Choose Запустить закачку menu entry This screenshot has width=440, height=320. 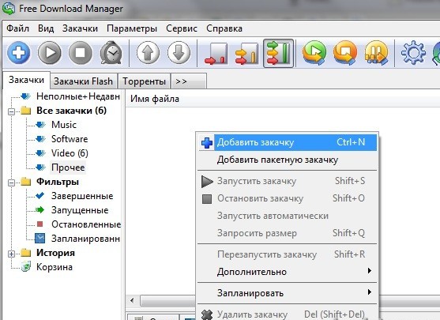click(288, 181)
